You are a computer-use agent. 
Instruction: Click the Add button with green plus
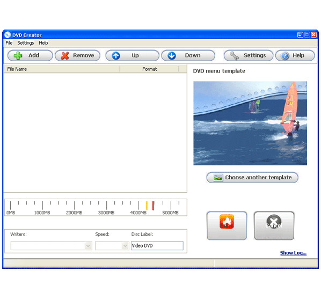click(x=30, y=55)
